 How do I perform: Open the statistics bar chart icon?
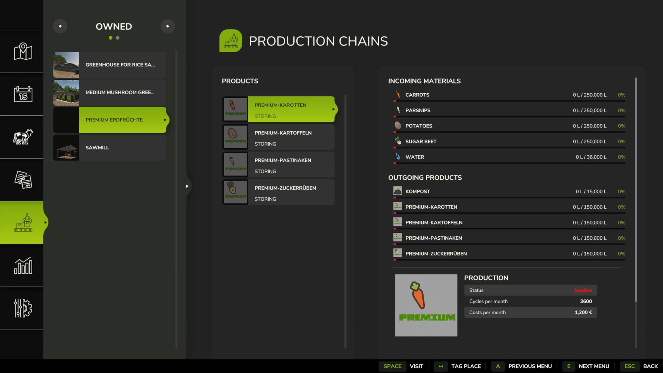coord(23,266)
